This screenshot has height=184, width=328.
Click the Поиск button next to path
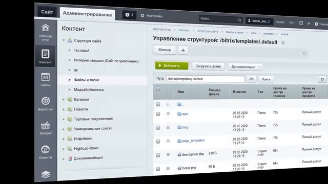tap(266, 79)
